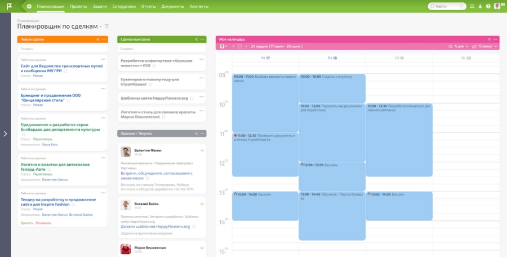
Task: Expand the left sidebar with arrow
Action: pos(5,134)
